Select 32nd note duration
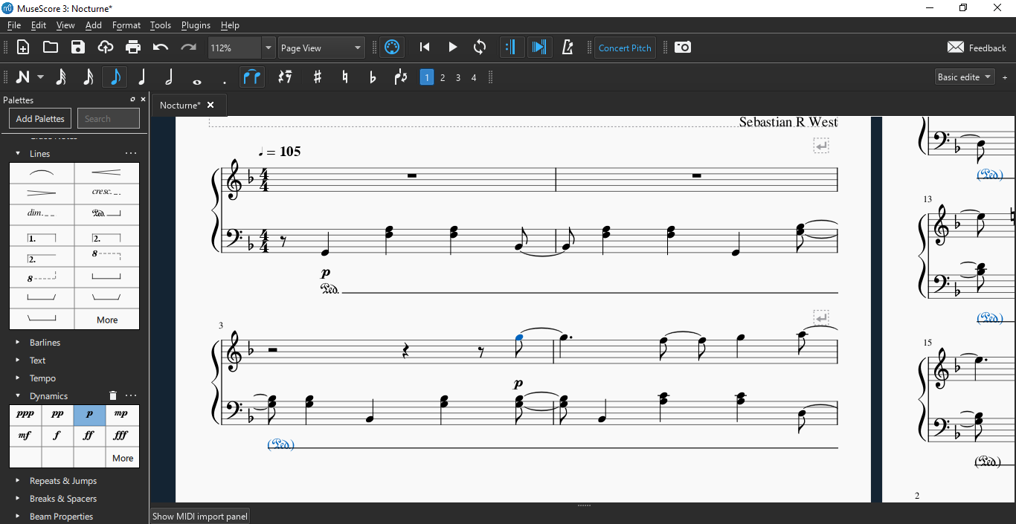Viewport: 1016px width, 524px height. (61, 77)
